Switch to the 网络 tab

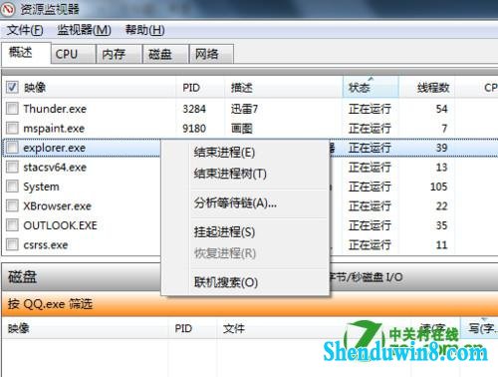point(211,54)
